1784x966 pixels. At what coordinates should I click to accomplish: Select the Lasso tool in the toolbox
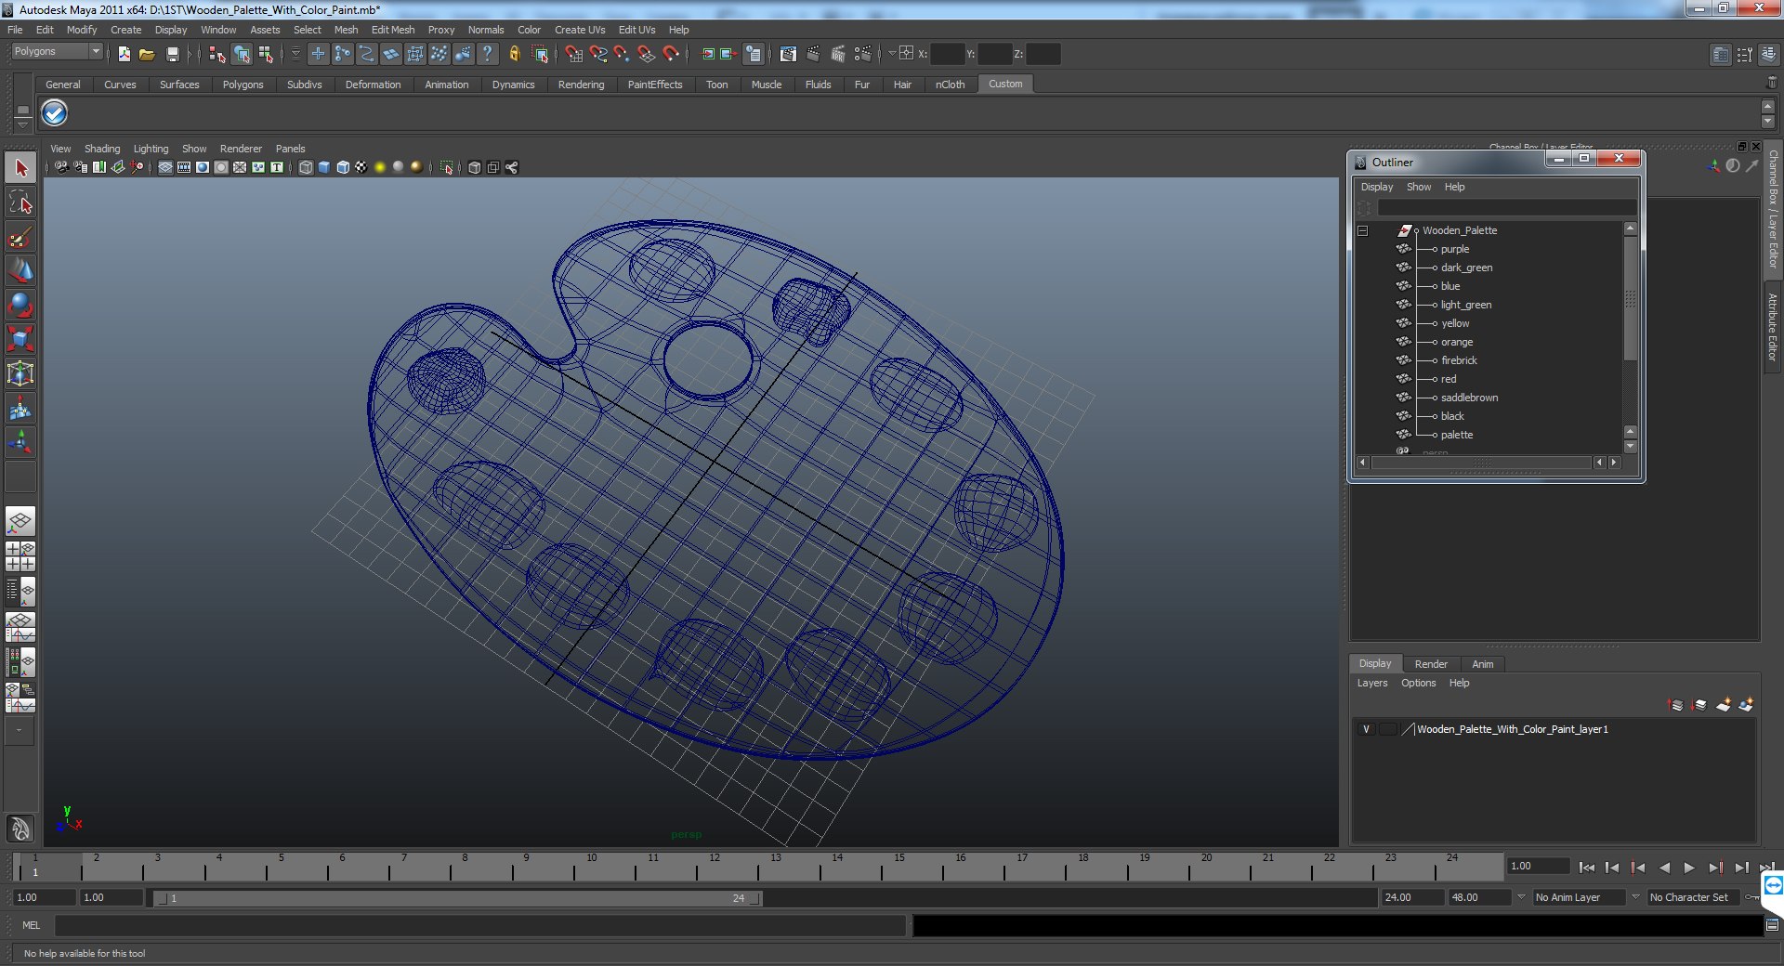click(20, 202)
